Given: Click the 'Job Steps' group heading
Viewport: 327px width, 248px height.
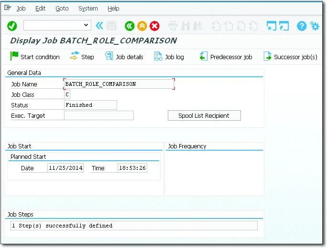Looking at the screenshot, I should [20, 214].
